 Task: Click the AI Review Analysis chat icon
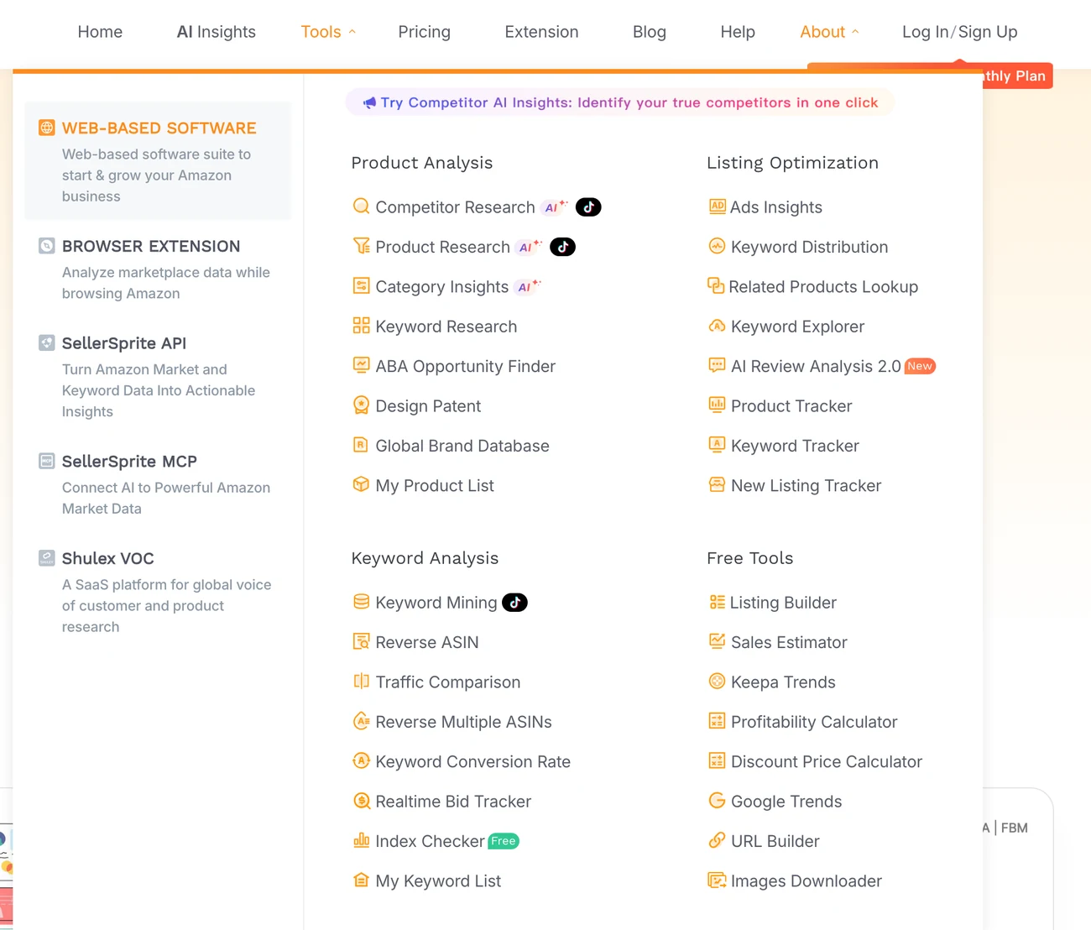(717, 365)
